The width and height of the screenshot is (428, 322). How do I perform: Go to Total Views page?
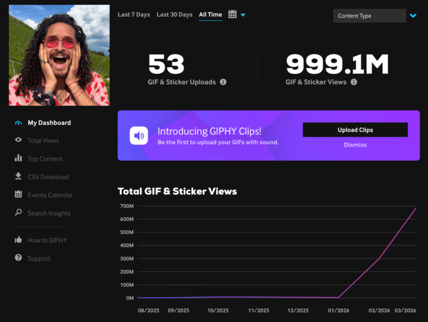click(43, 140)
